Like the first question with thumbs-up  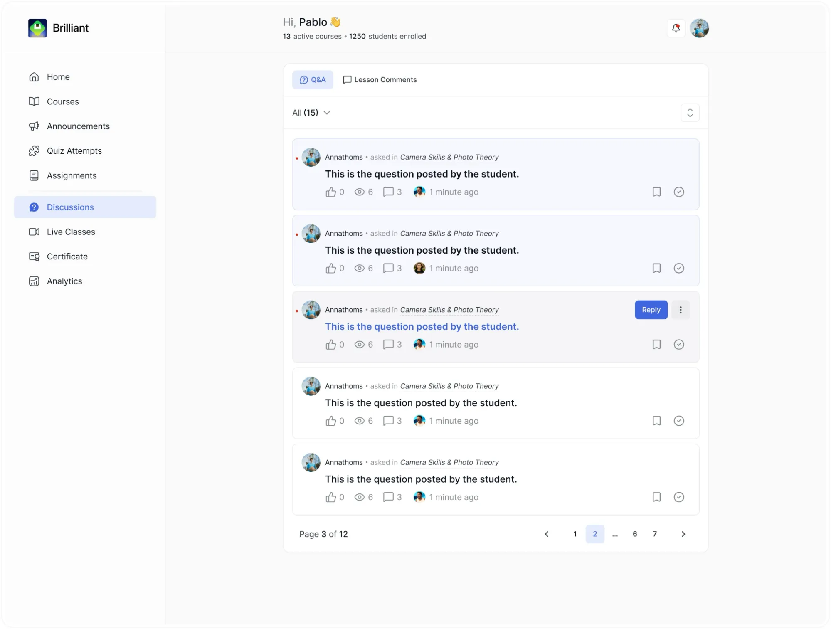331,192
